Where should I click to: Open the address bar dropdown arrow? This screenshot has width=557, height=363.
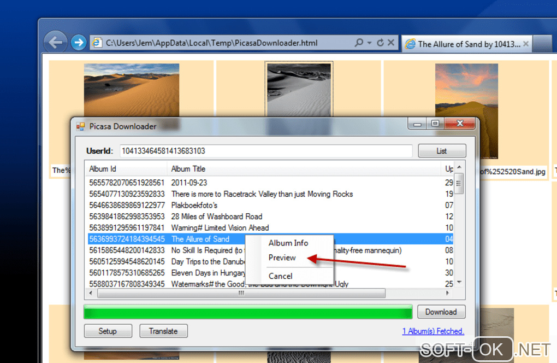pos(370,43)
